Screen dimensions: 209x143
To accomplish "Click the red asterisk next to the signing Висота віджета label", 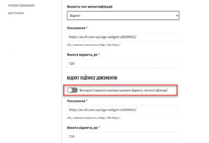I will point(99,127).
